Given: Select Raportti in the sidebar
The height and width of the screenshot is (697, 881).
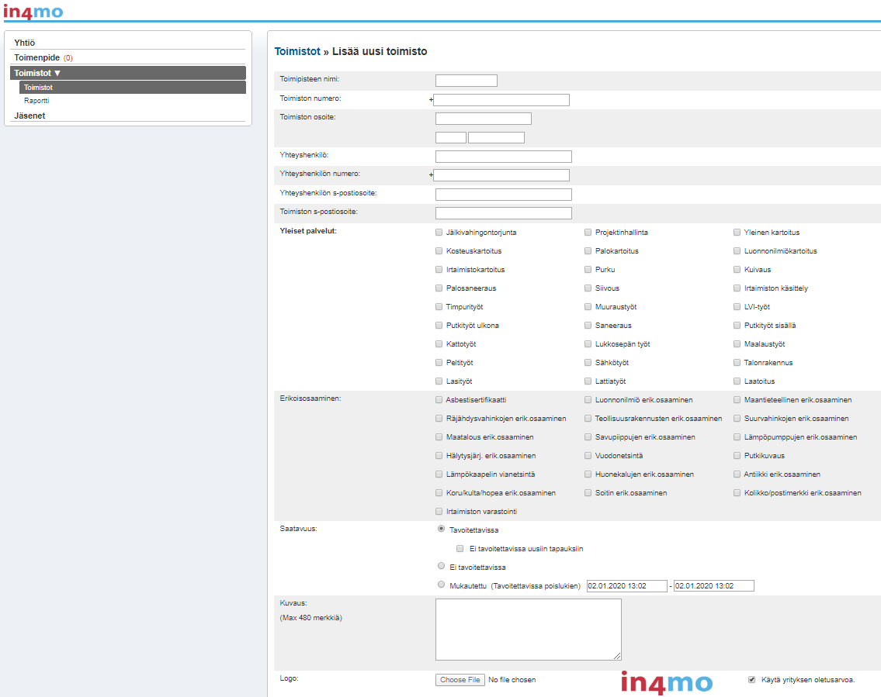Looking at the screenshot, I should point(36,101).
